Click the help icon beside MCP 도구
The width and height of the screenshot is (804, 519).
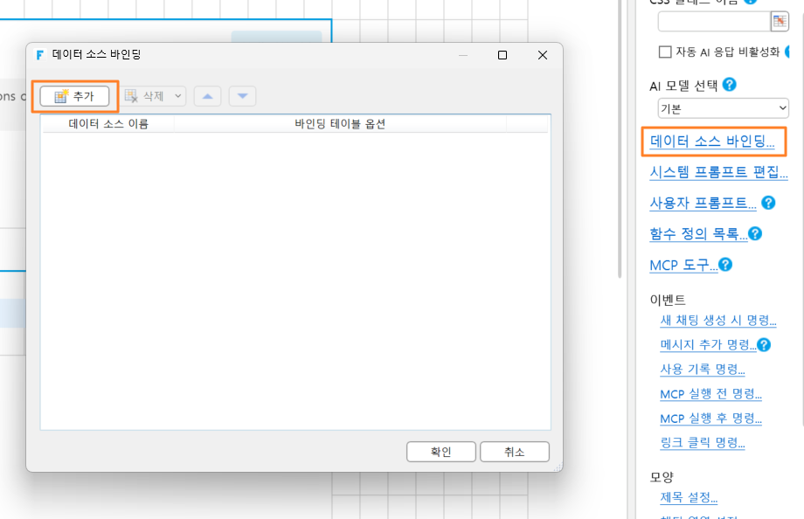(x=725, y=265)
